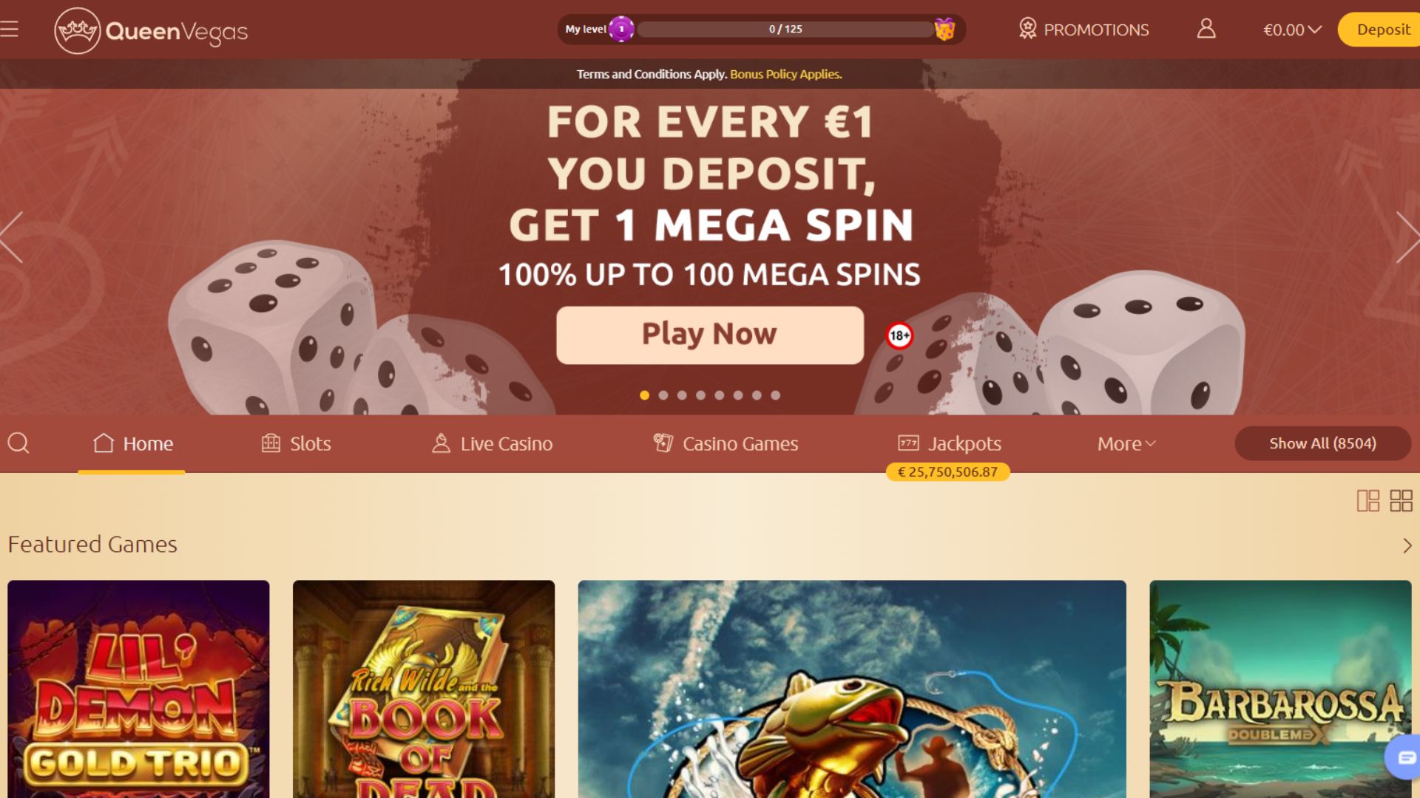Click the level reward gift icon
1420x798 pixels.
[944, 30]
